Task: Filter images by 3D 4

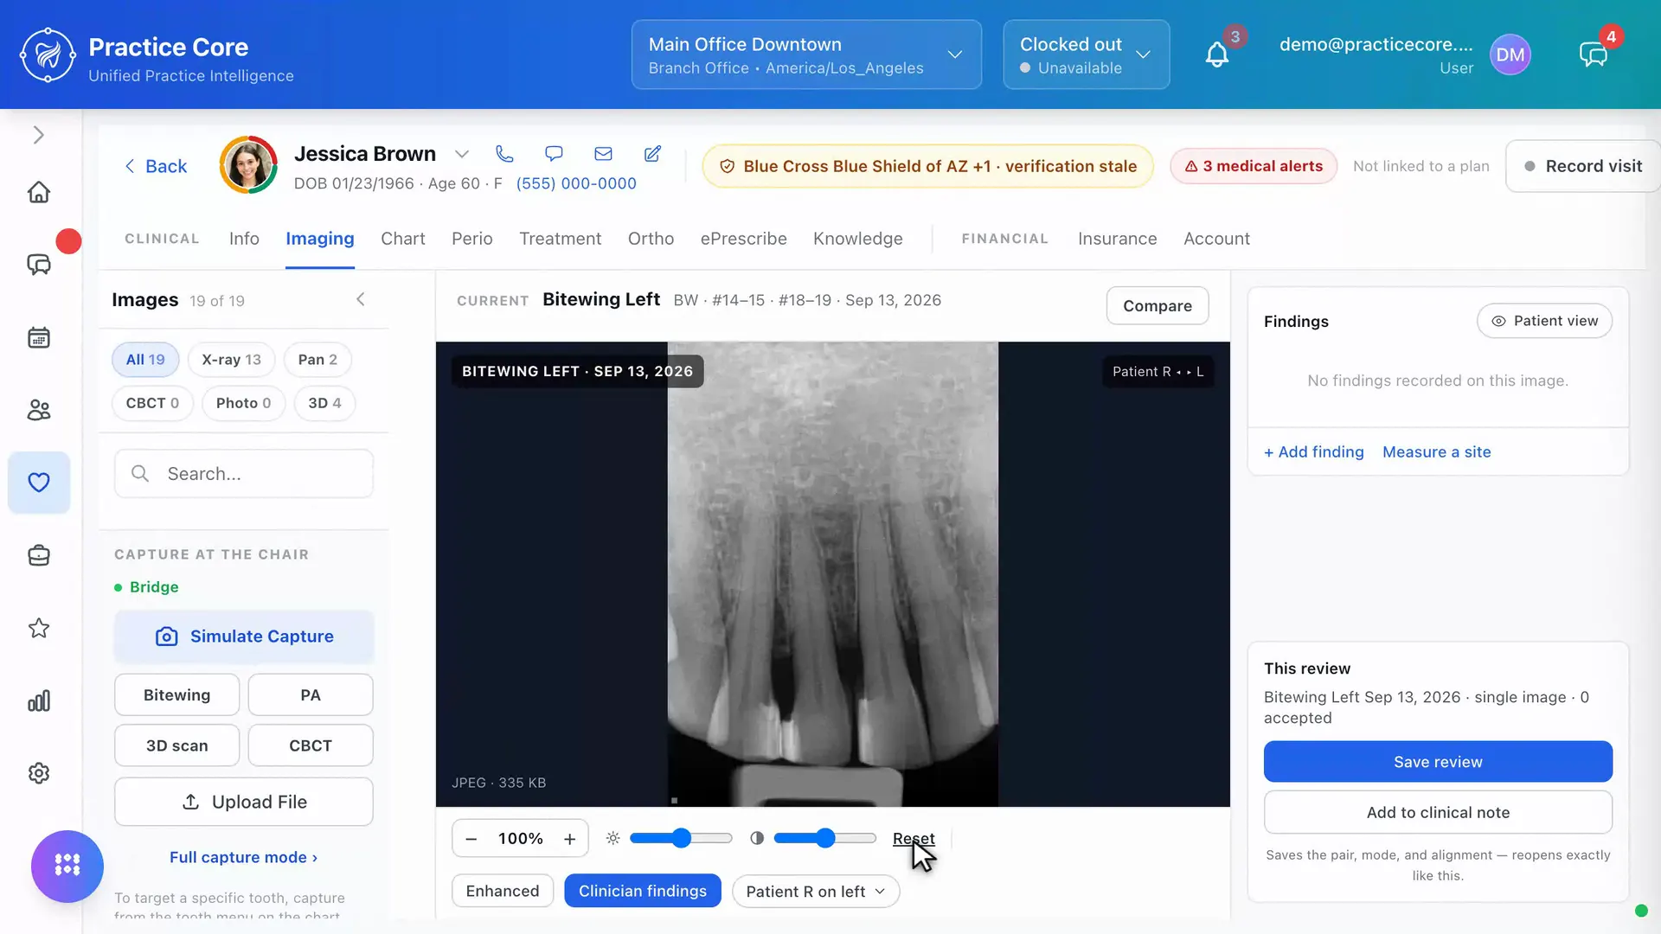Action: (324, 403)
